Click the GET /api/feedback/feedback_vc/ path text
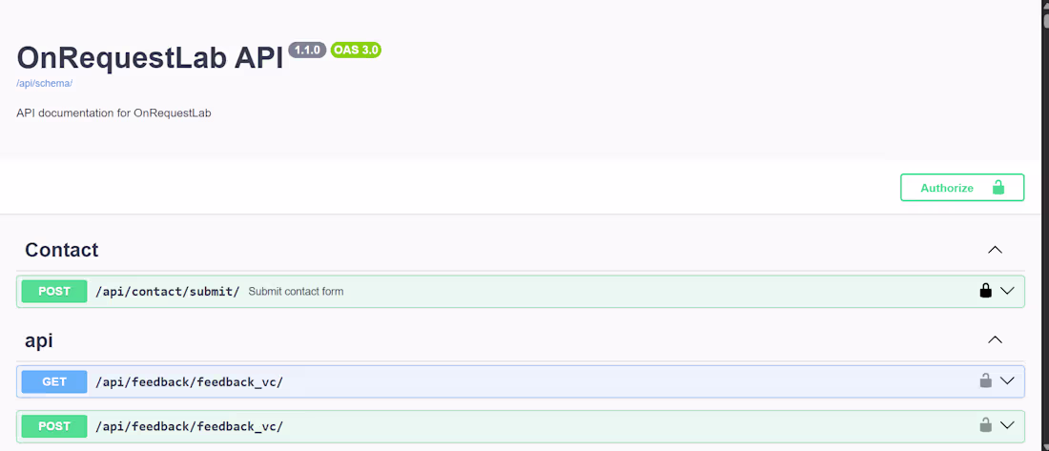 [190, 381]
